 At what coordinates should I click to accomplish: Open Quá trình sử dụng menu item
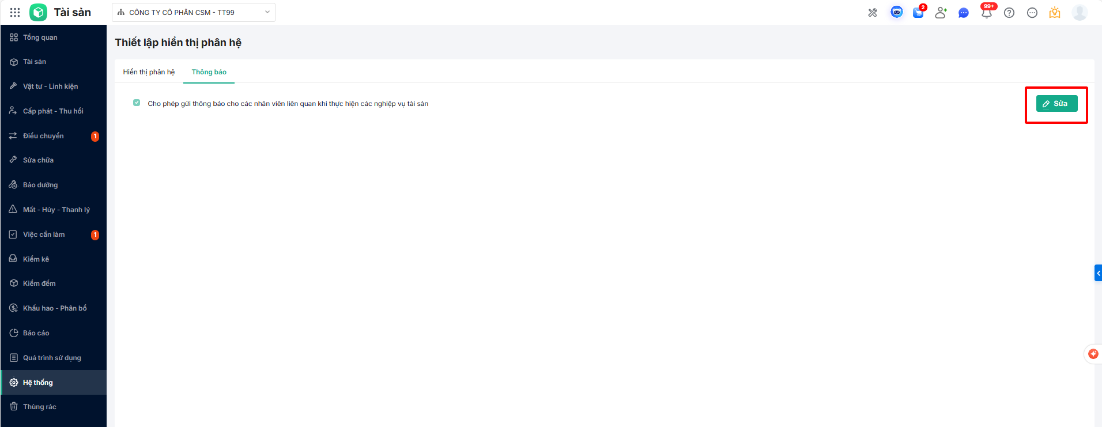pyautogui.click(x=54, y=357)
